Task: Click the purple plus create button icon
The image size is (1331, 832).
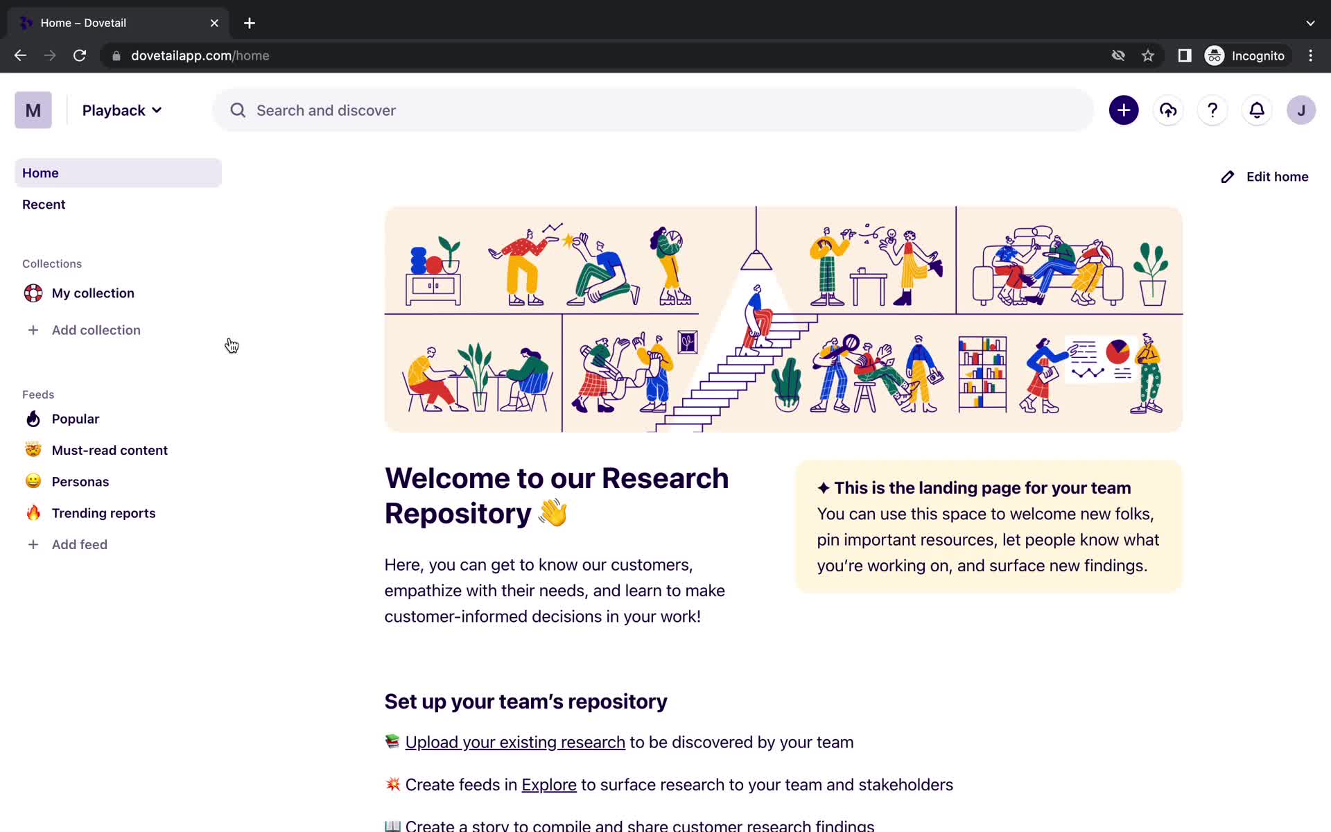Action: (x=1123, y=110)
